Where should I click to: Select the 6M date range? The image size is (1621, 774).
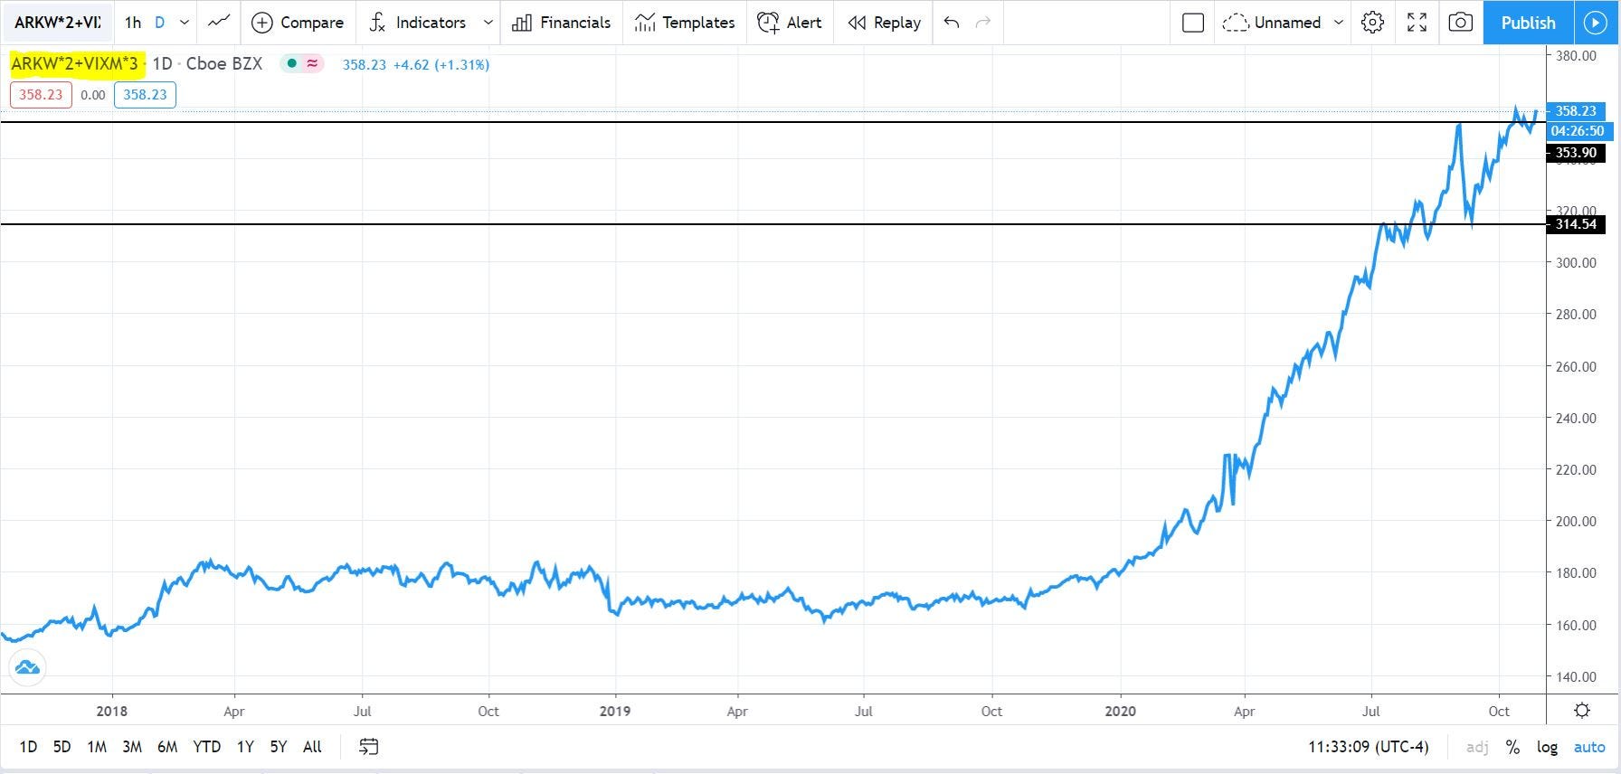[167, 747]
